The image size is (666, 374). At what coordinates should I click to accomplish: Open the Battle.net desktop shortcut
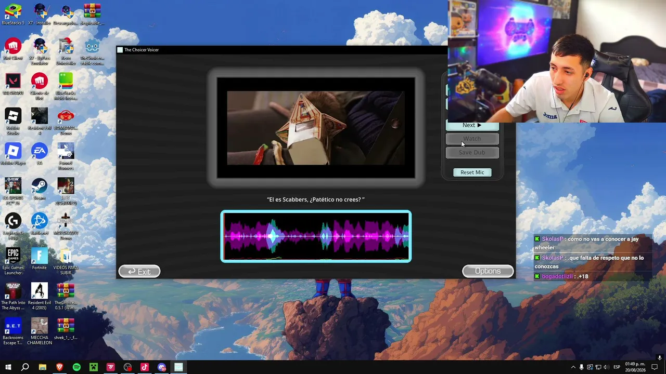coord(40,224)
